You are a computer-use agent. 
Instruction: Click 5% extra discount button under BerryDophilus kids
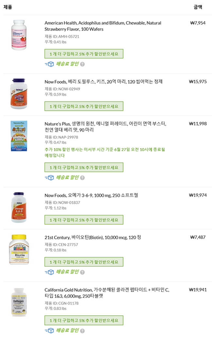click(x=84, y=106)
